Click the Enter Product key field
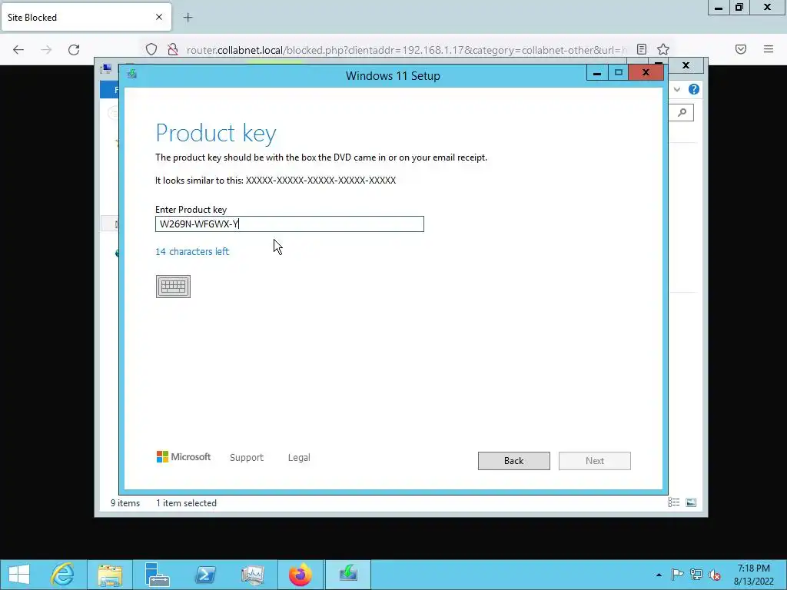The width and height of the screenshot is (787, 590). [x=290, y=224]
